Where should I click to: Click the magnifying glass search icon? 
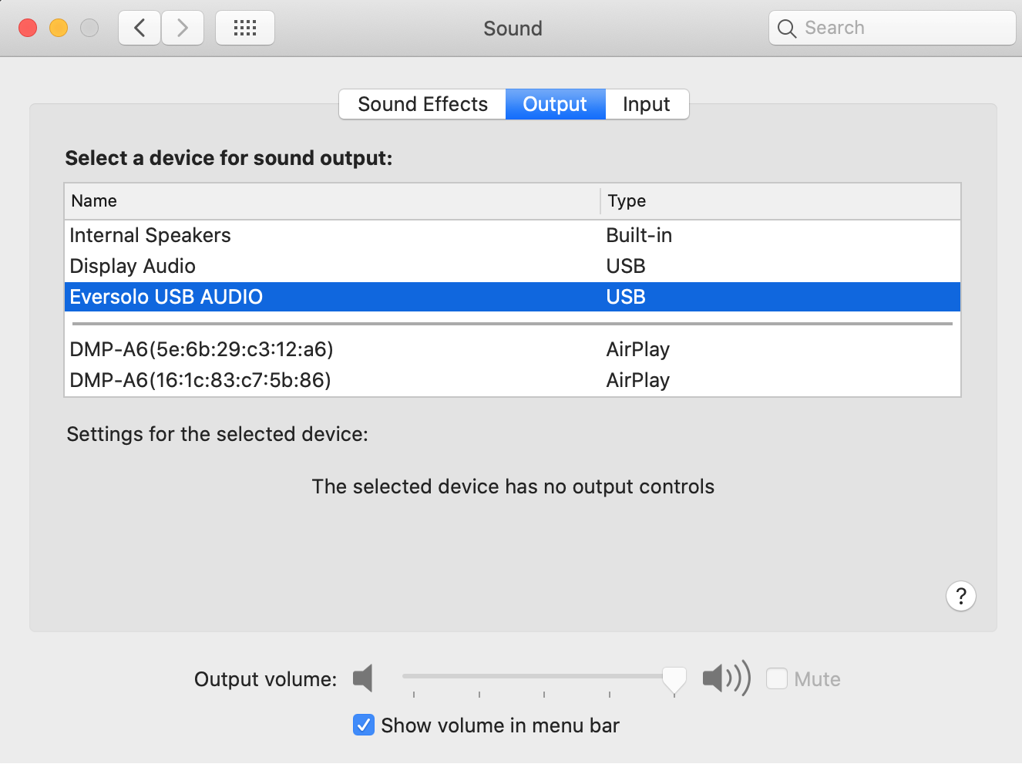coord(786,29)
